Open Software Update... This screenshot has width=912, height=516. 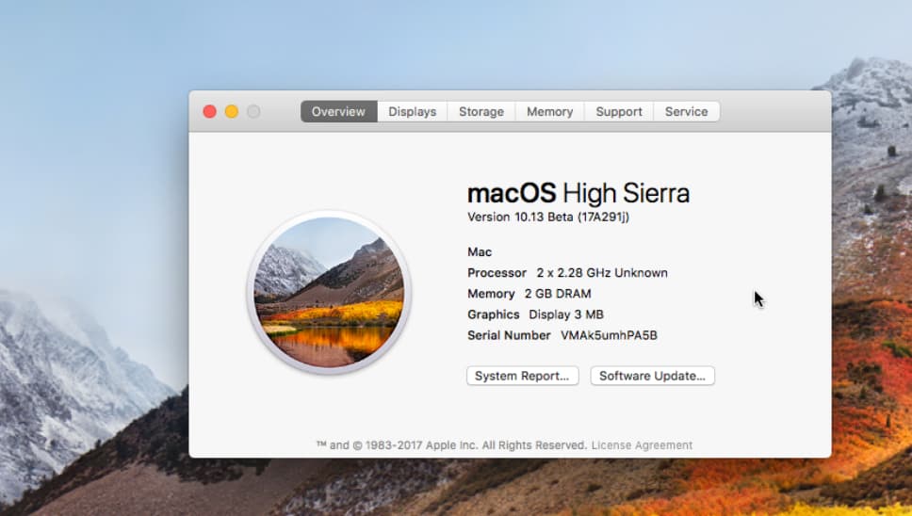652,376
